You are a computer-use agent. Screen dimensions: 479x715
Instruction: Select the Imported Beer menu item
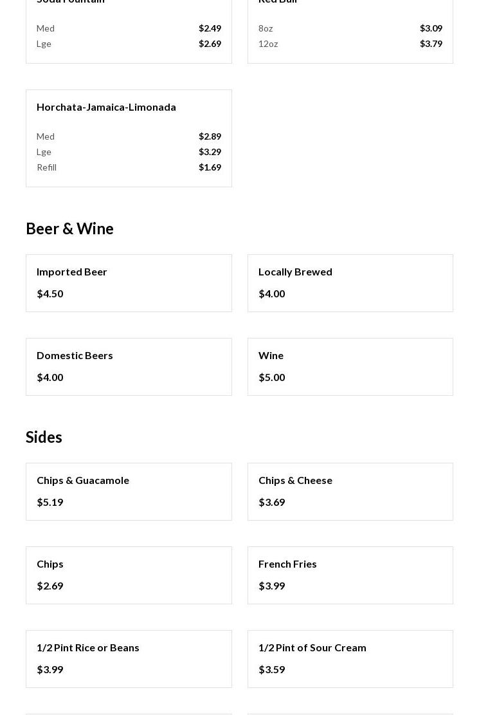pos(129,283)
